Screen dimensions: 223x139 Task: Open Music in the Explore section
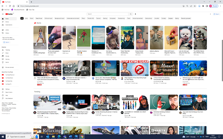coord(9,53)
